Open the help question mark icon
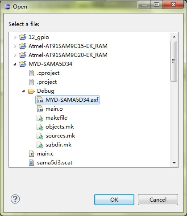The width and height of the screenshot is (187, 216). click(x=15, y=199)
